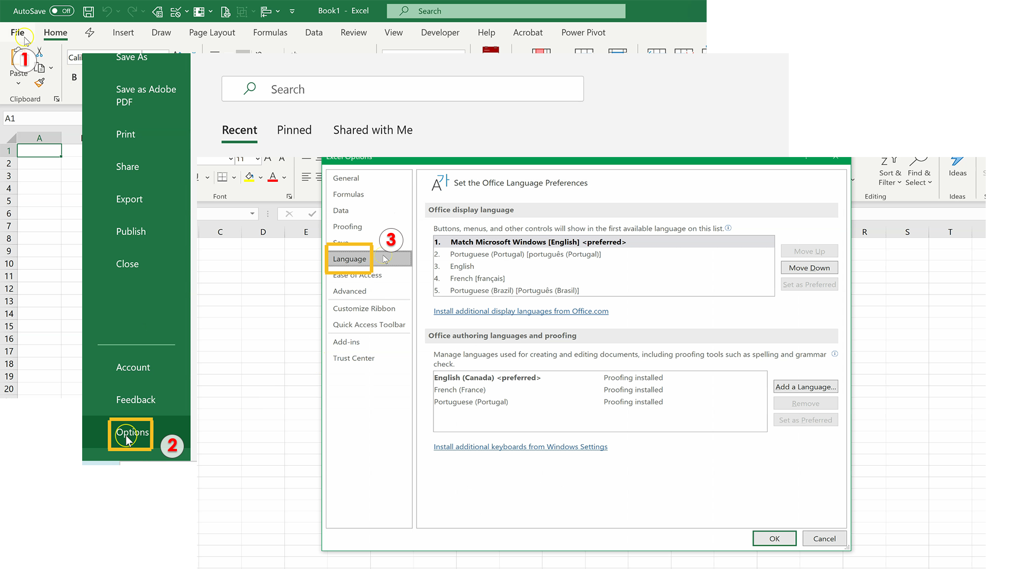Click the Undo icon
The width and height of the screenshot is (1011, 569).
[106, 11]
